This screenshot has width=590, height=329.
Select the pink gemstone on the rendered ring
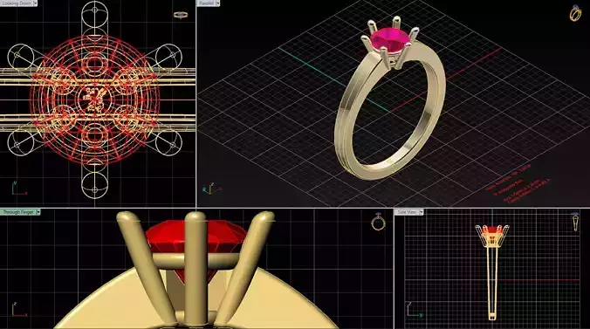[390, 40]
